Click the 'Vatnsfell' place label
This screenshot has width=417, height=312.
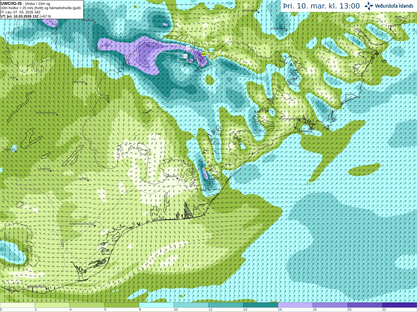pyautogui.click(x=10, y=149)
